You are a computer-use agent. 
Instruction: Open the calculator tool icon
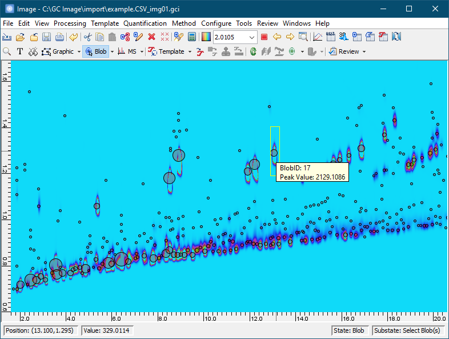[192, 37]
